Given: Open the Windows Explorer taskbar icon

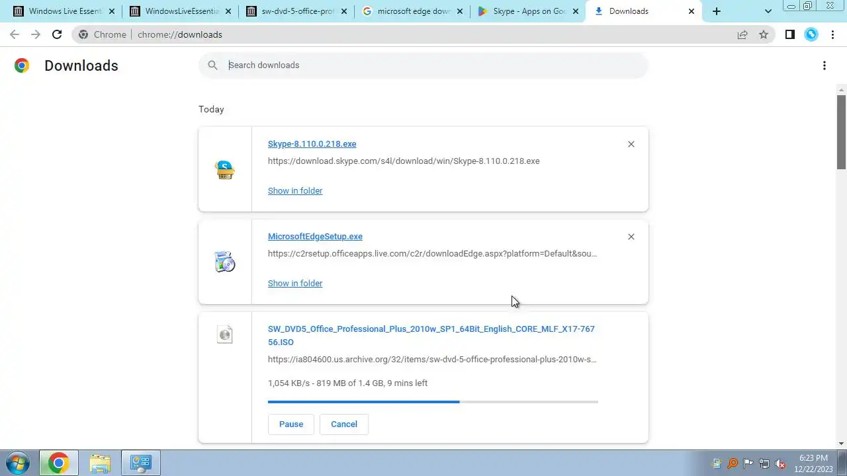Looking at the screenshot, I should coord(99,463).
